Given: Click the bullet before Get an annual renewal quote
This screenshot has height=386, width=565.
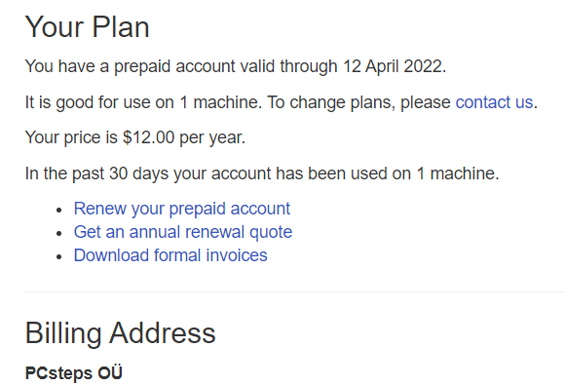Looking at the screenshot, I should 59,234.
